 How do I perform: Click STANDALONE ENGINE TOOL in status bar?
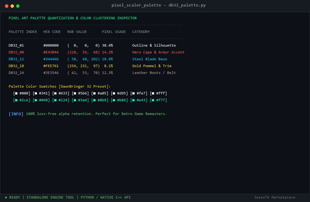51,197
